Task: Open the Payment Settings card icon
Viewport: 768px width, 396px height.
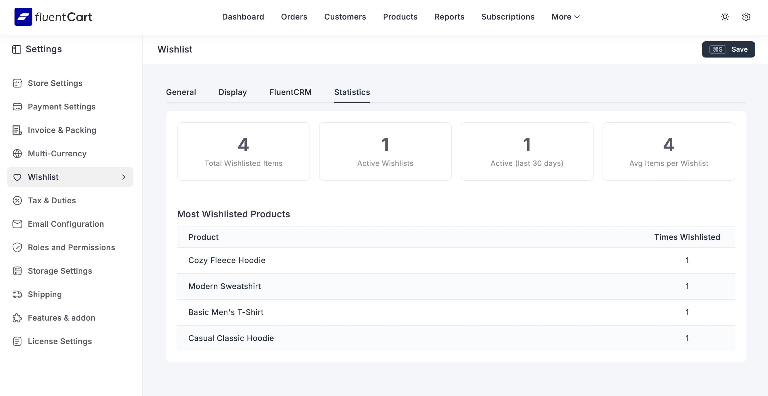Action: coord(17,106)
